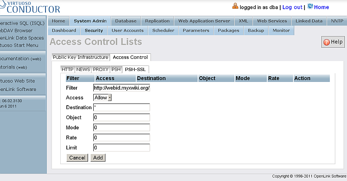Click the Help button icon

click(x=326, y=42)
